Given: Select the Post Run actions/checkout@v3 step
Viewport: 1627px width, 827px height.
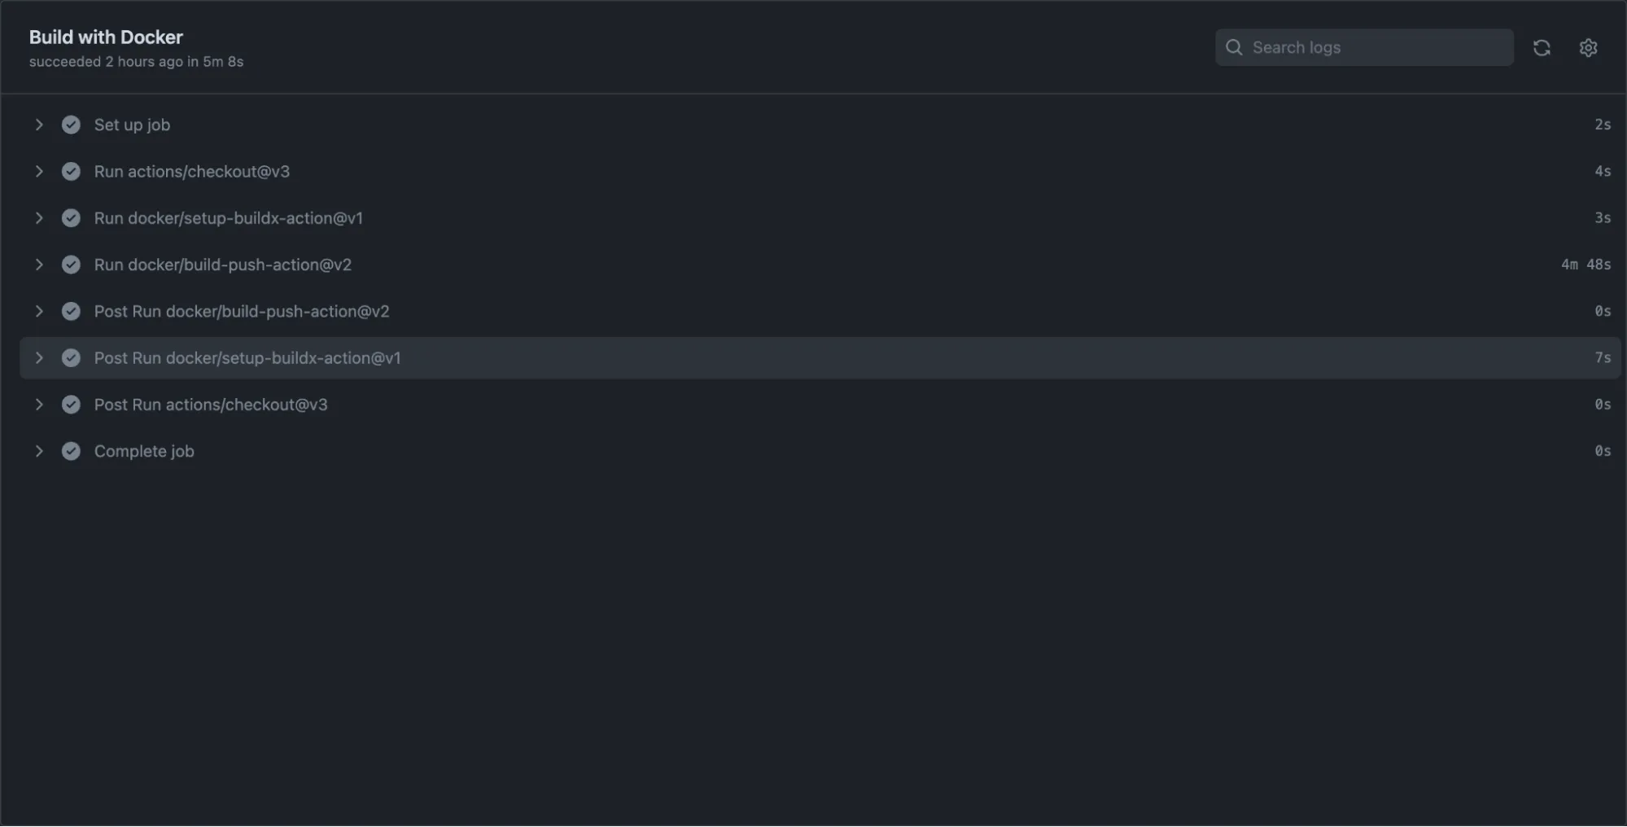Looking at the screenshot, I should coord(211,405).
